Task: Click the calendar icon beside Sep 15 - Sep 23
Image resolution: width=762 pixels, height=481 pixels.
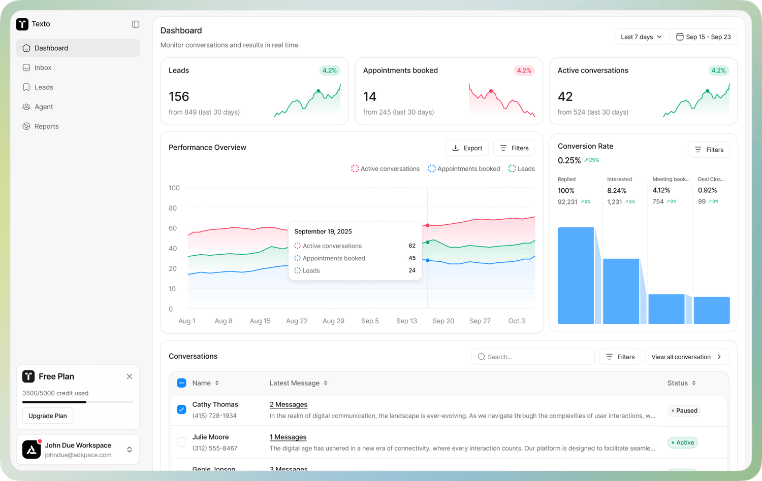Action: 679,37
